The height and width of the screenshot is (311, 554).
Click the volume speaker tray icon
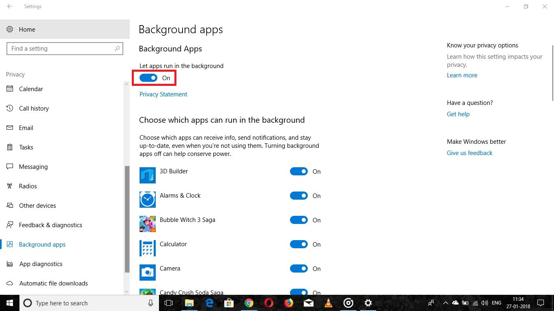pyautogui.click(x=485, y=303)
